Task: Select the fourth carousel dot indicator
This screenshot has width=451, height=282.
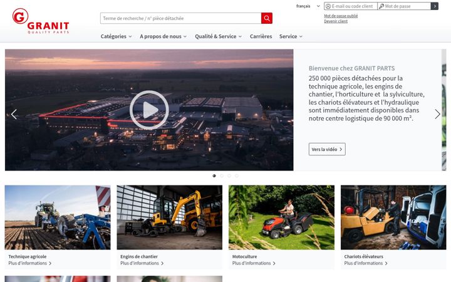Action: click(x=236, y=175)
